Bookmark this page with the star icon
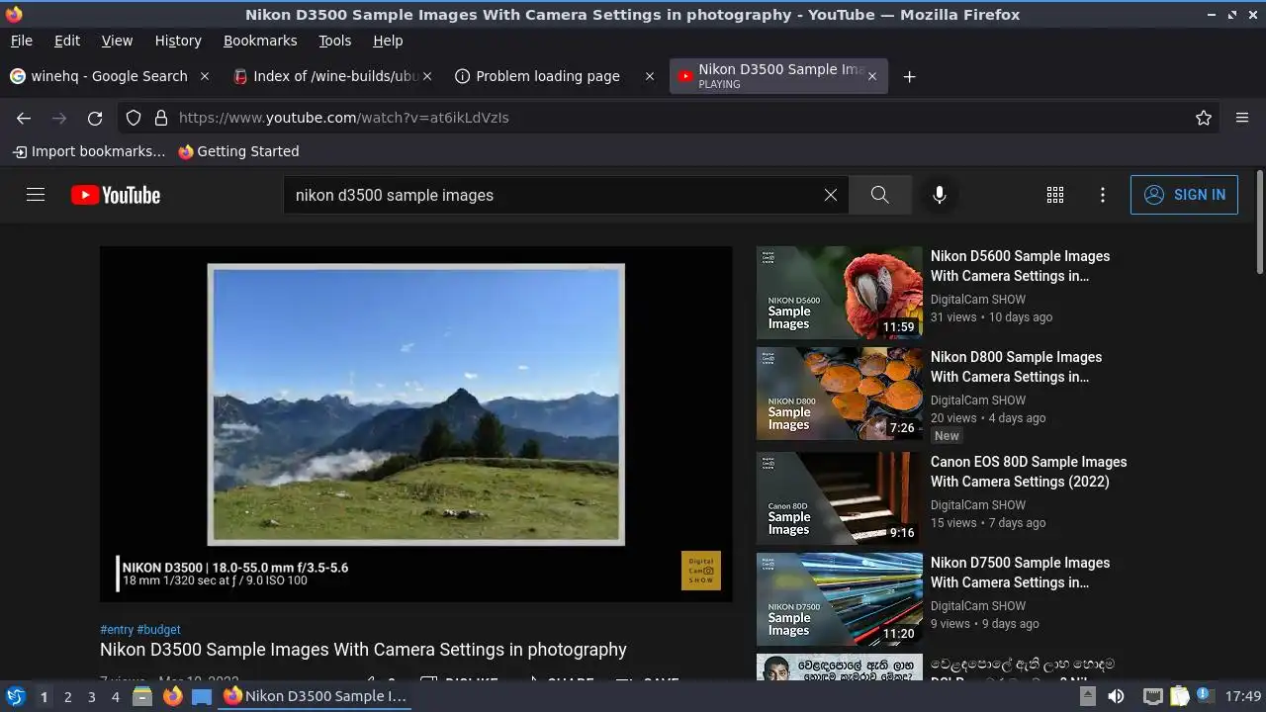The height and width of the screenshot is (712, 1266). pos(1204,118)
